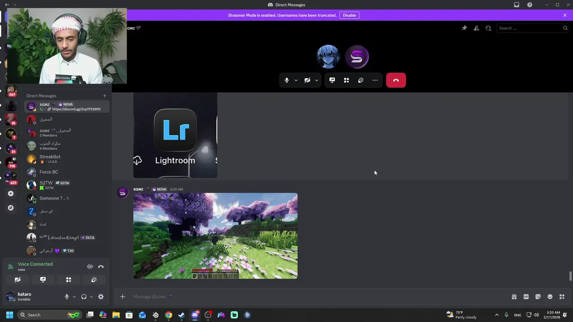Focus the Search field in the DM header
Viewport: 573px width, 322px height.
pos(533,28)
